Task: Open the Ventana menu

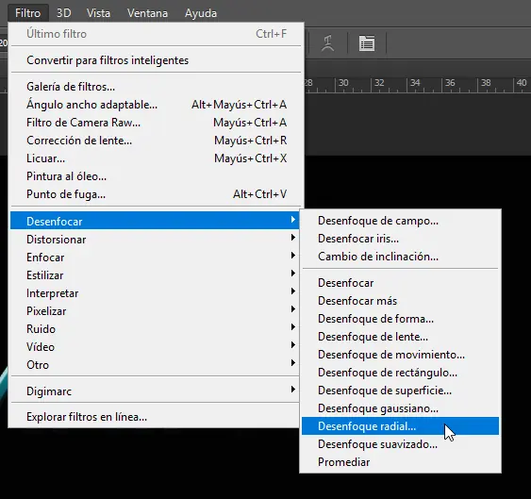Action: (x=147, y=13)
